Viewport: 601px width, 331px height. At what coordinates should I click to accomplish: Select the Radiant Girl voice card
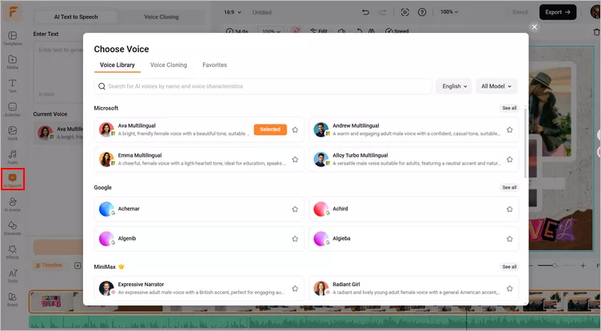413,289
